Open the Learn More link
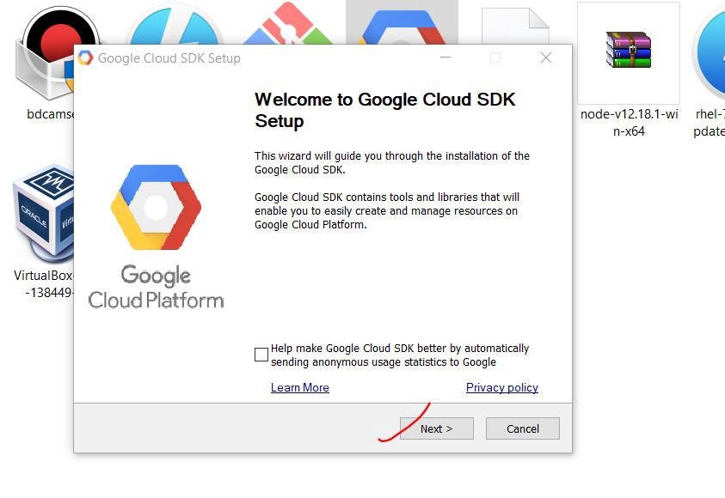Screen dimensions: 725x498 (299, 387)
